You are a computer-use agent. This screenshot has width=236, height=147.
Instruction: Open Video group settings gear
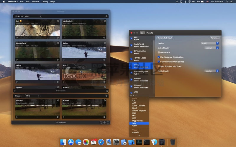(106, 16)
